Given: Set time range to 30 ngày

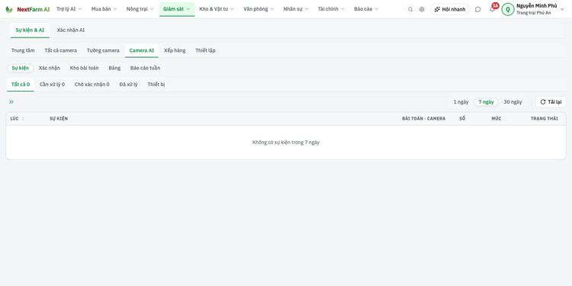Looking at the screenshot, I should 513,102.
